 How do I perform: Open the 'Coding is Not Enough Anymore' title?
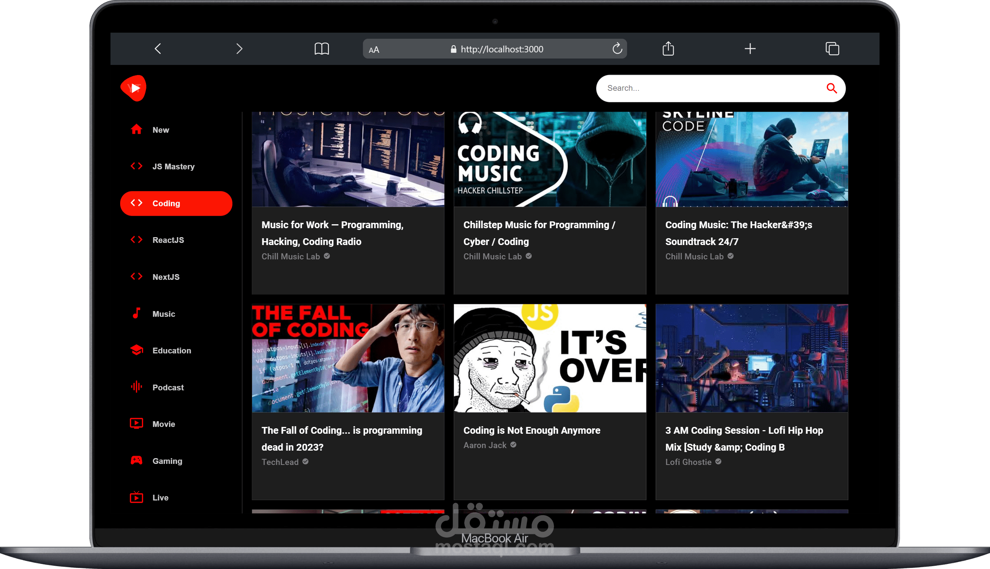coord(531,431)
